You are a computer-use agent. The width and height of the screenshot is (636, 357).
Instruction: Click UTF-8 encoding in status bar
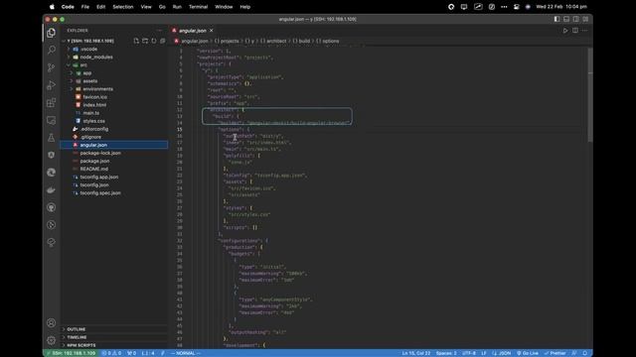tap(469, 353)
